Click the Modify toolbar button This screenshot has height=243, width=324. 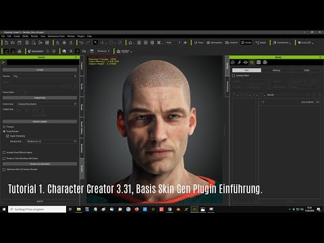pos(246,43)
